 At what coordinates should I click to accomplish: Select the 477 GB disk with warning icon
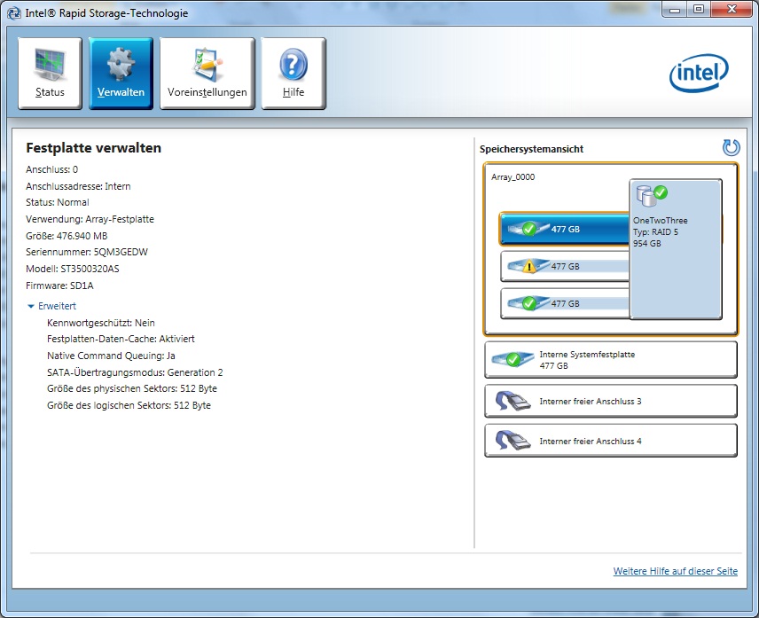click(x=565, y=266)
